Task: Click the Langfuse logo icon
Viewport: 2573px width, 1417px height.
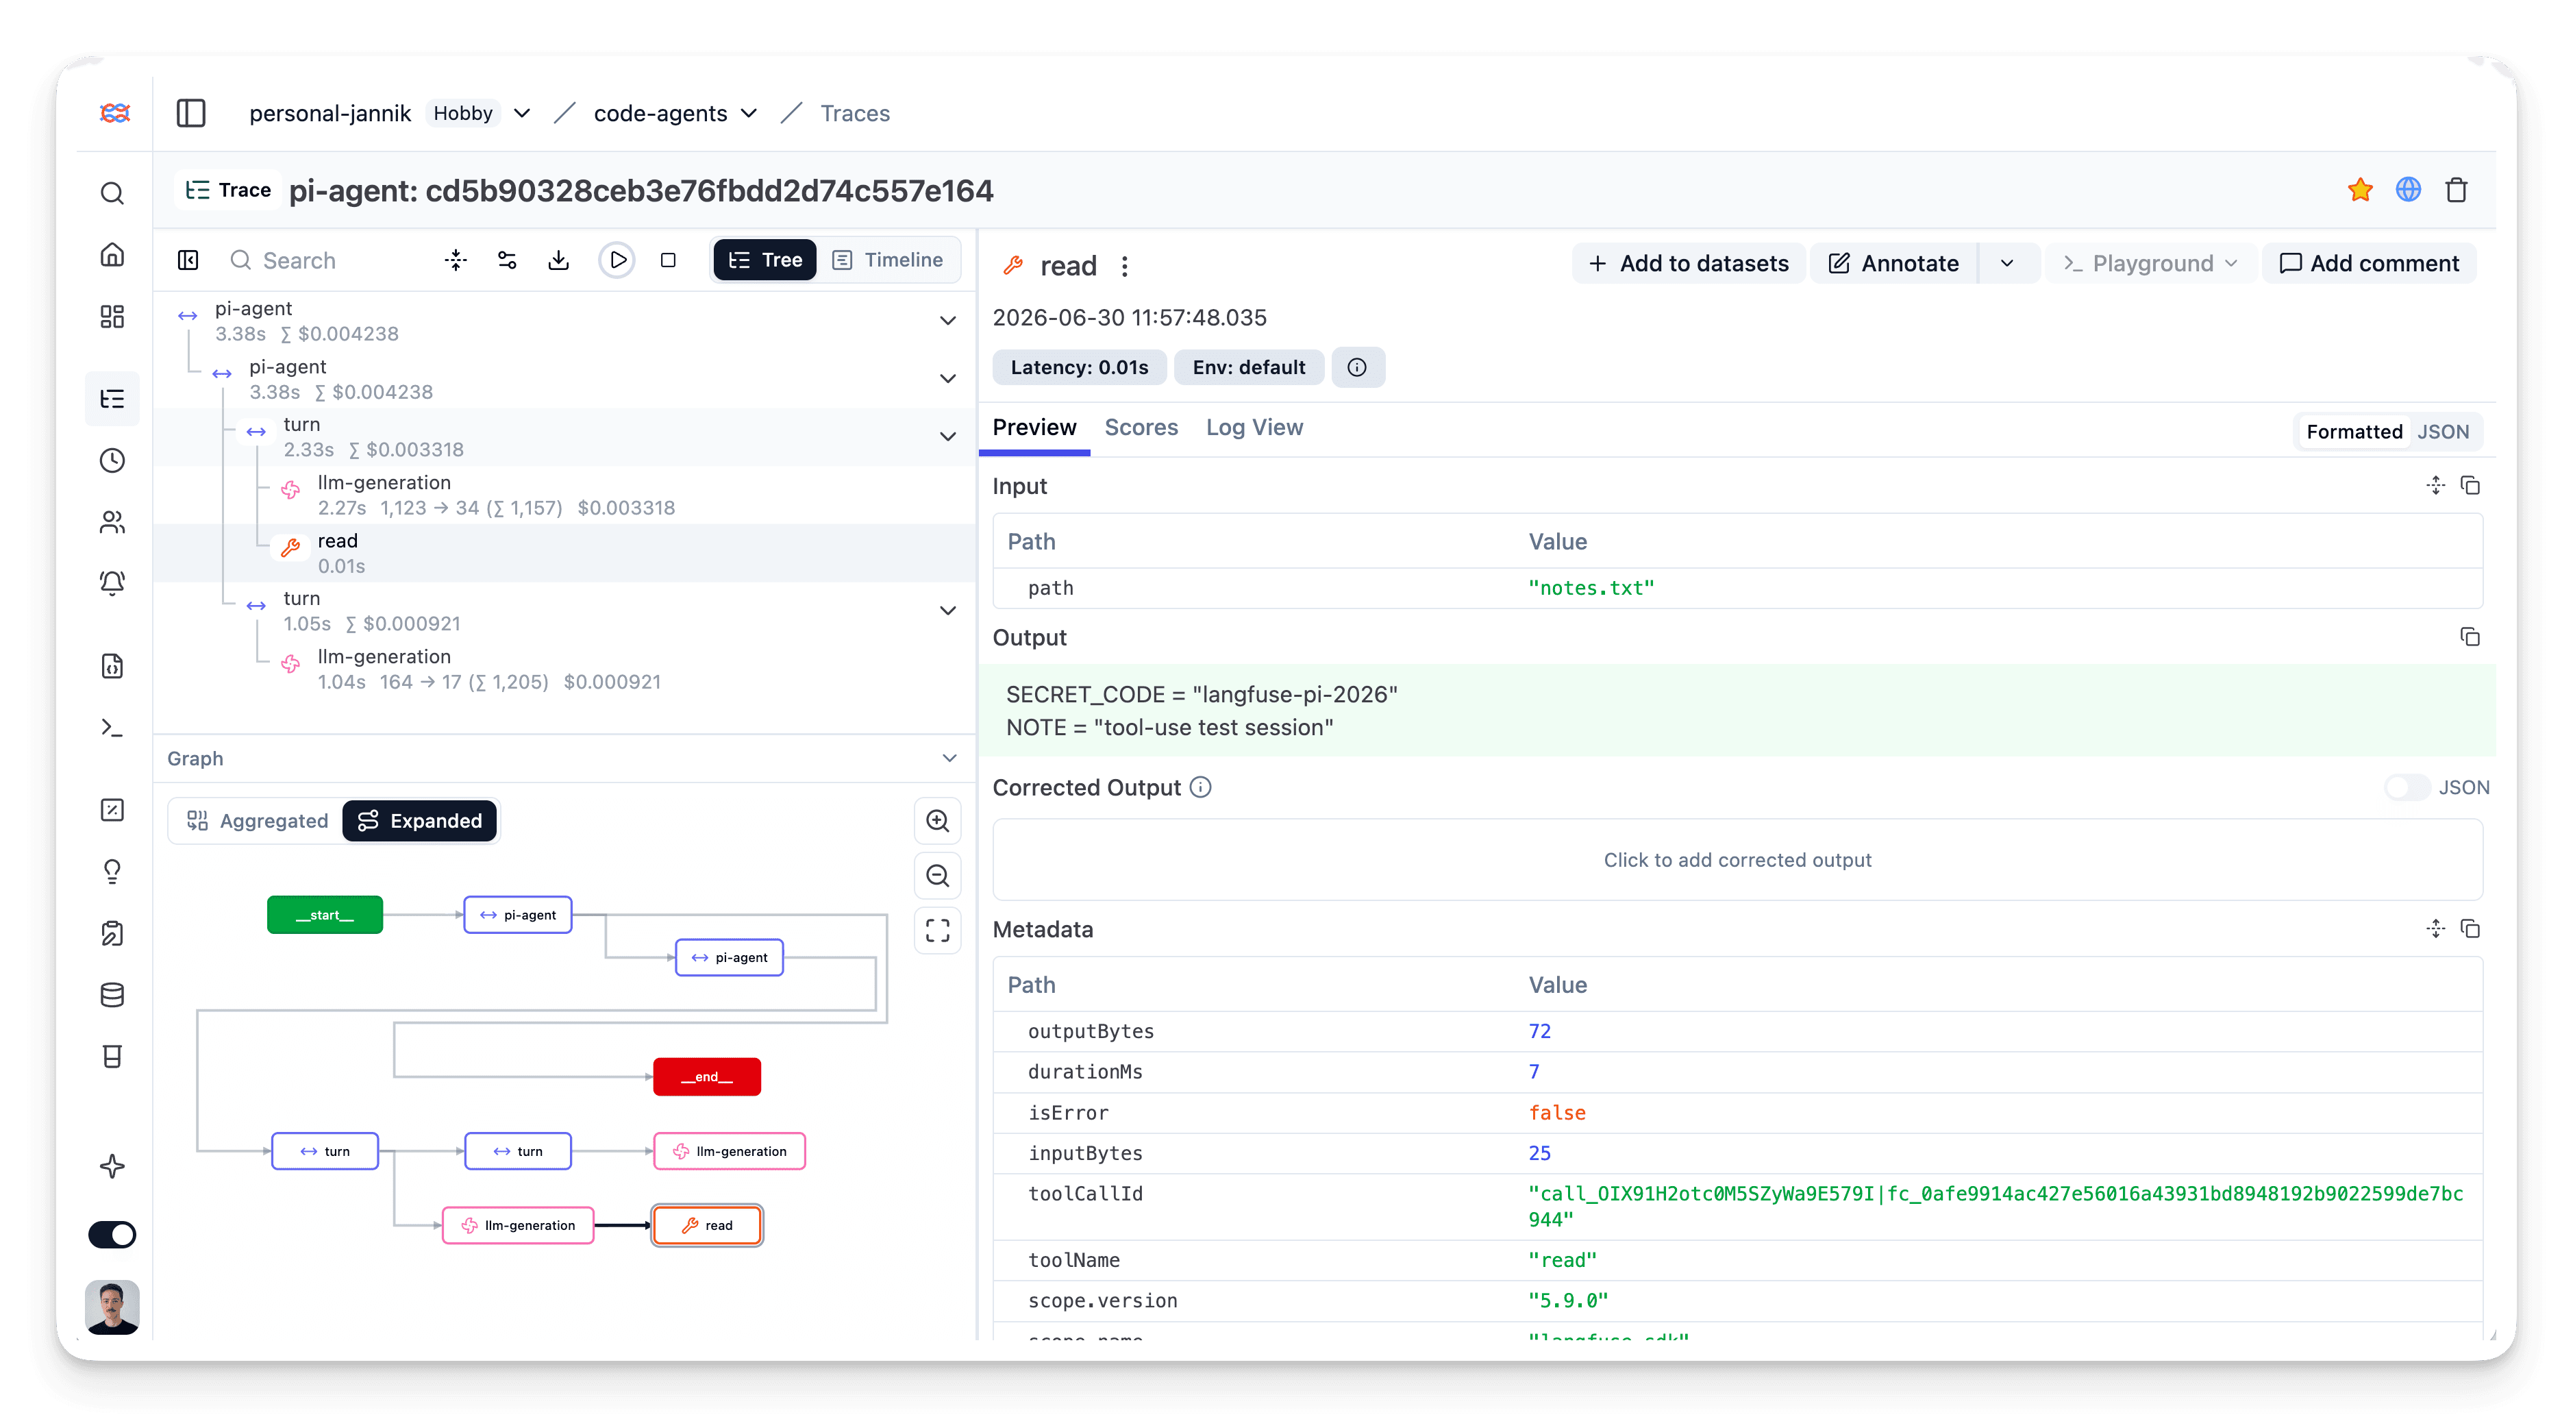Action: (x=114, y=113)
